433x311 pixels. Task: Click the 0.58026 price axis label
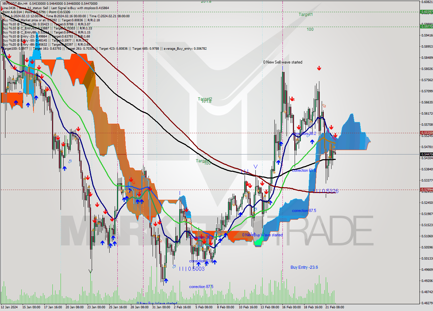(427, 69)
